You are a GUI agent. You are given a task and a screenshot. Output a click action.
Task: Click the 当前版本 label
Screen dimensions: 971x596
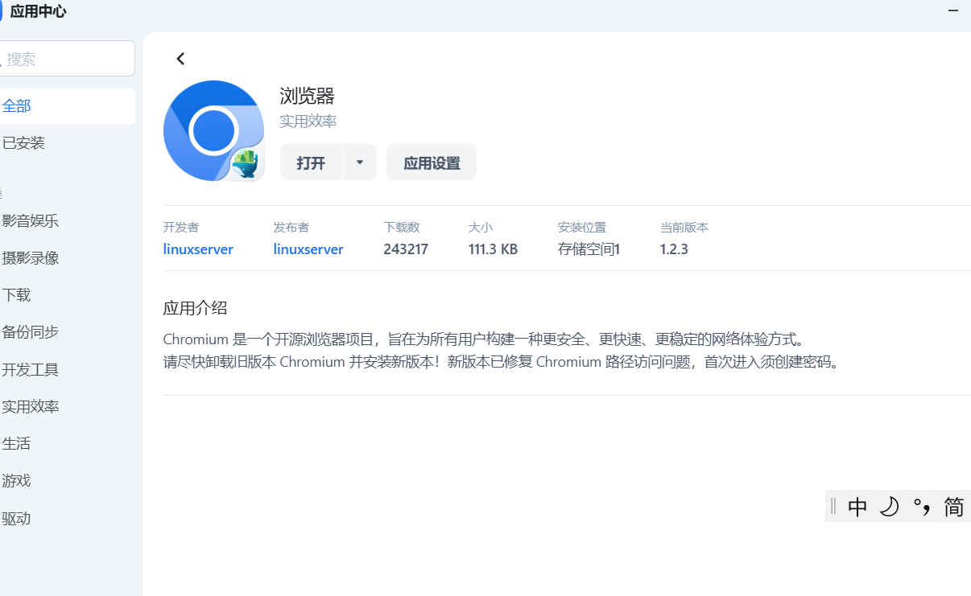coord(684,228)
